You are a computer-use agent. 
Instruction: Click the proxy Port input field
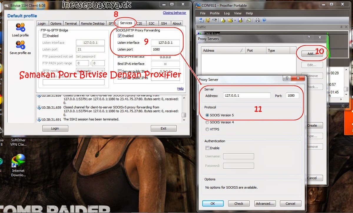click(292, 95)
